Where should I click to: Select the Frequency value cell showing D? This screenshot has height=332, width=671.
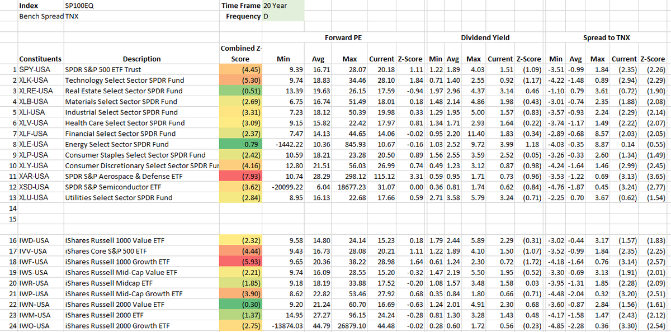point(283,16)
